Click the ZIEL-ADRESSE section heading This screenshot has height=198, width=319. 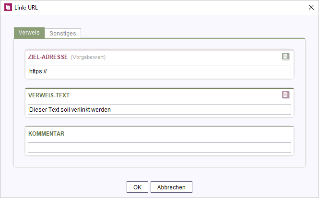point(48,57)
